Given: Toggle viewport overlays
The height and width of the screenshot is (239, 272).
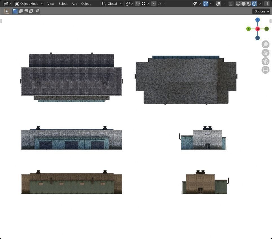Looking at the screenshot, I should (218, 4).
